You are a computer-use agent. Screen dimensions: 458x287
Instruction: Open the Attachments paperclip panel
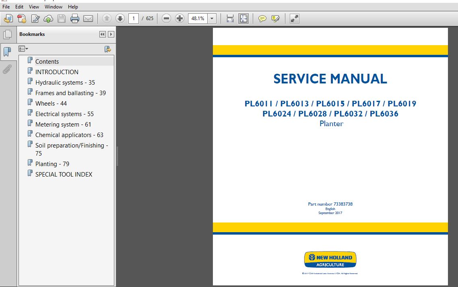click(8, 69)
